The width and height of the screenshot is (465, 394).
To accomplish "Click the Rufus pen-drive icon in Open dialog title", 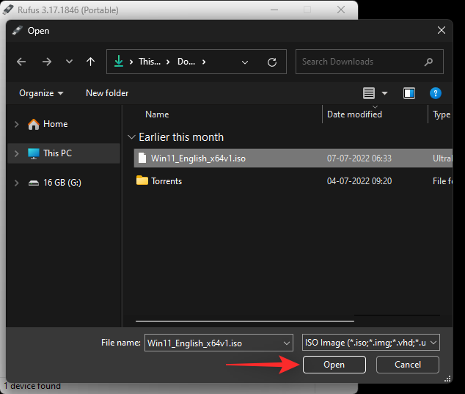I will (17, 30).
